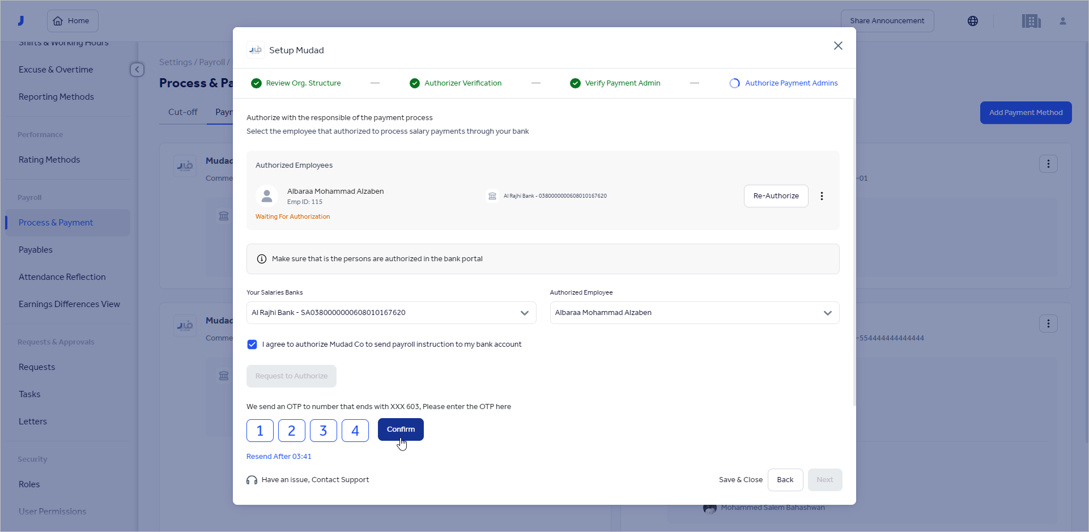Click the user profile icon top right

tap(1064, 20)
